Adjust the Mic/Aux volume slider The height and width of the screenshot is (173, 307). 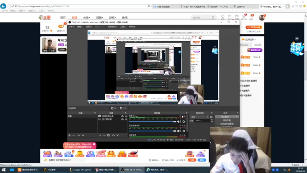[x=153, y=121]
